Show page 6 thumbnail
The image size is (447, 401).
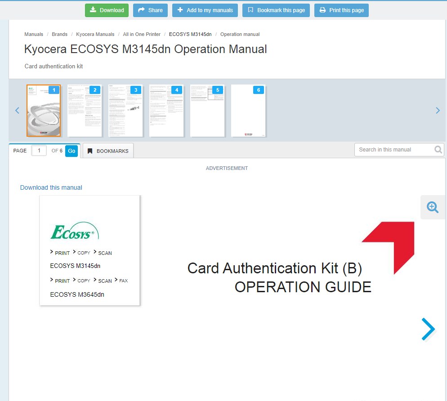coord(248,111)
